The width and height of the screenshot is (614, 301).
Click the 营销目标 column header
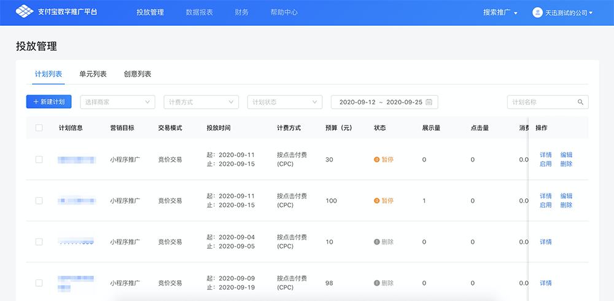[122, 128]
